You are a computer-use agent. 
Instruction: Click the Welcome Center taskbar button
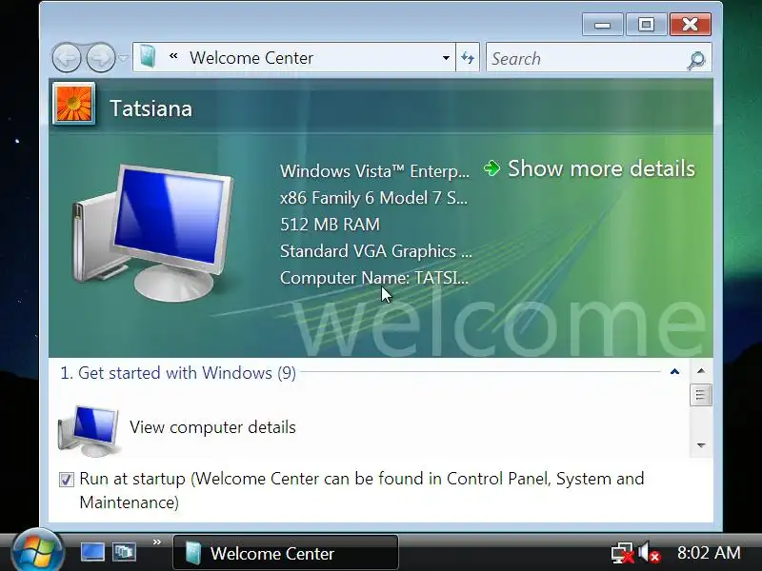coord(286,553)
